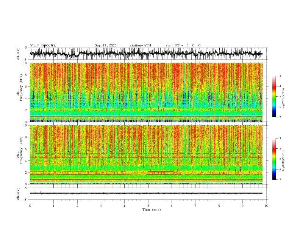
Task: Click the ch.1 color bar legend
Action: point(274,96)
